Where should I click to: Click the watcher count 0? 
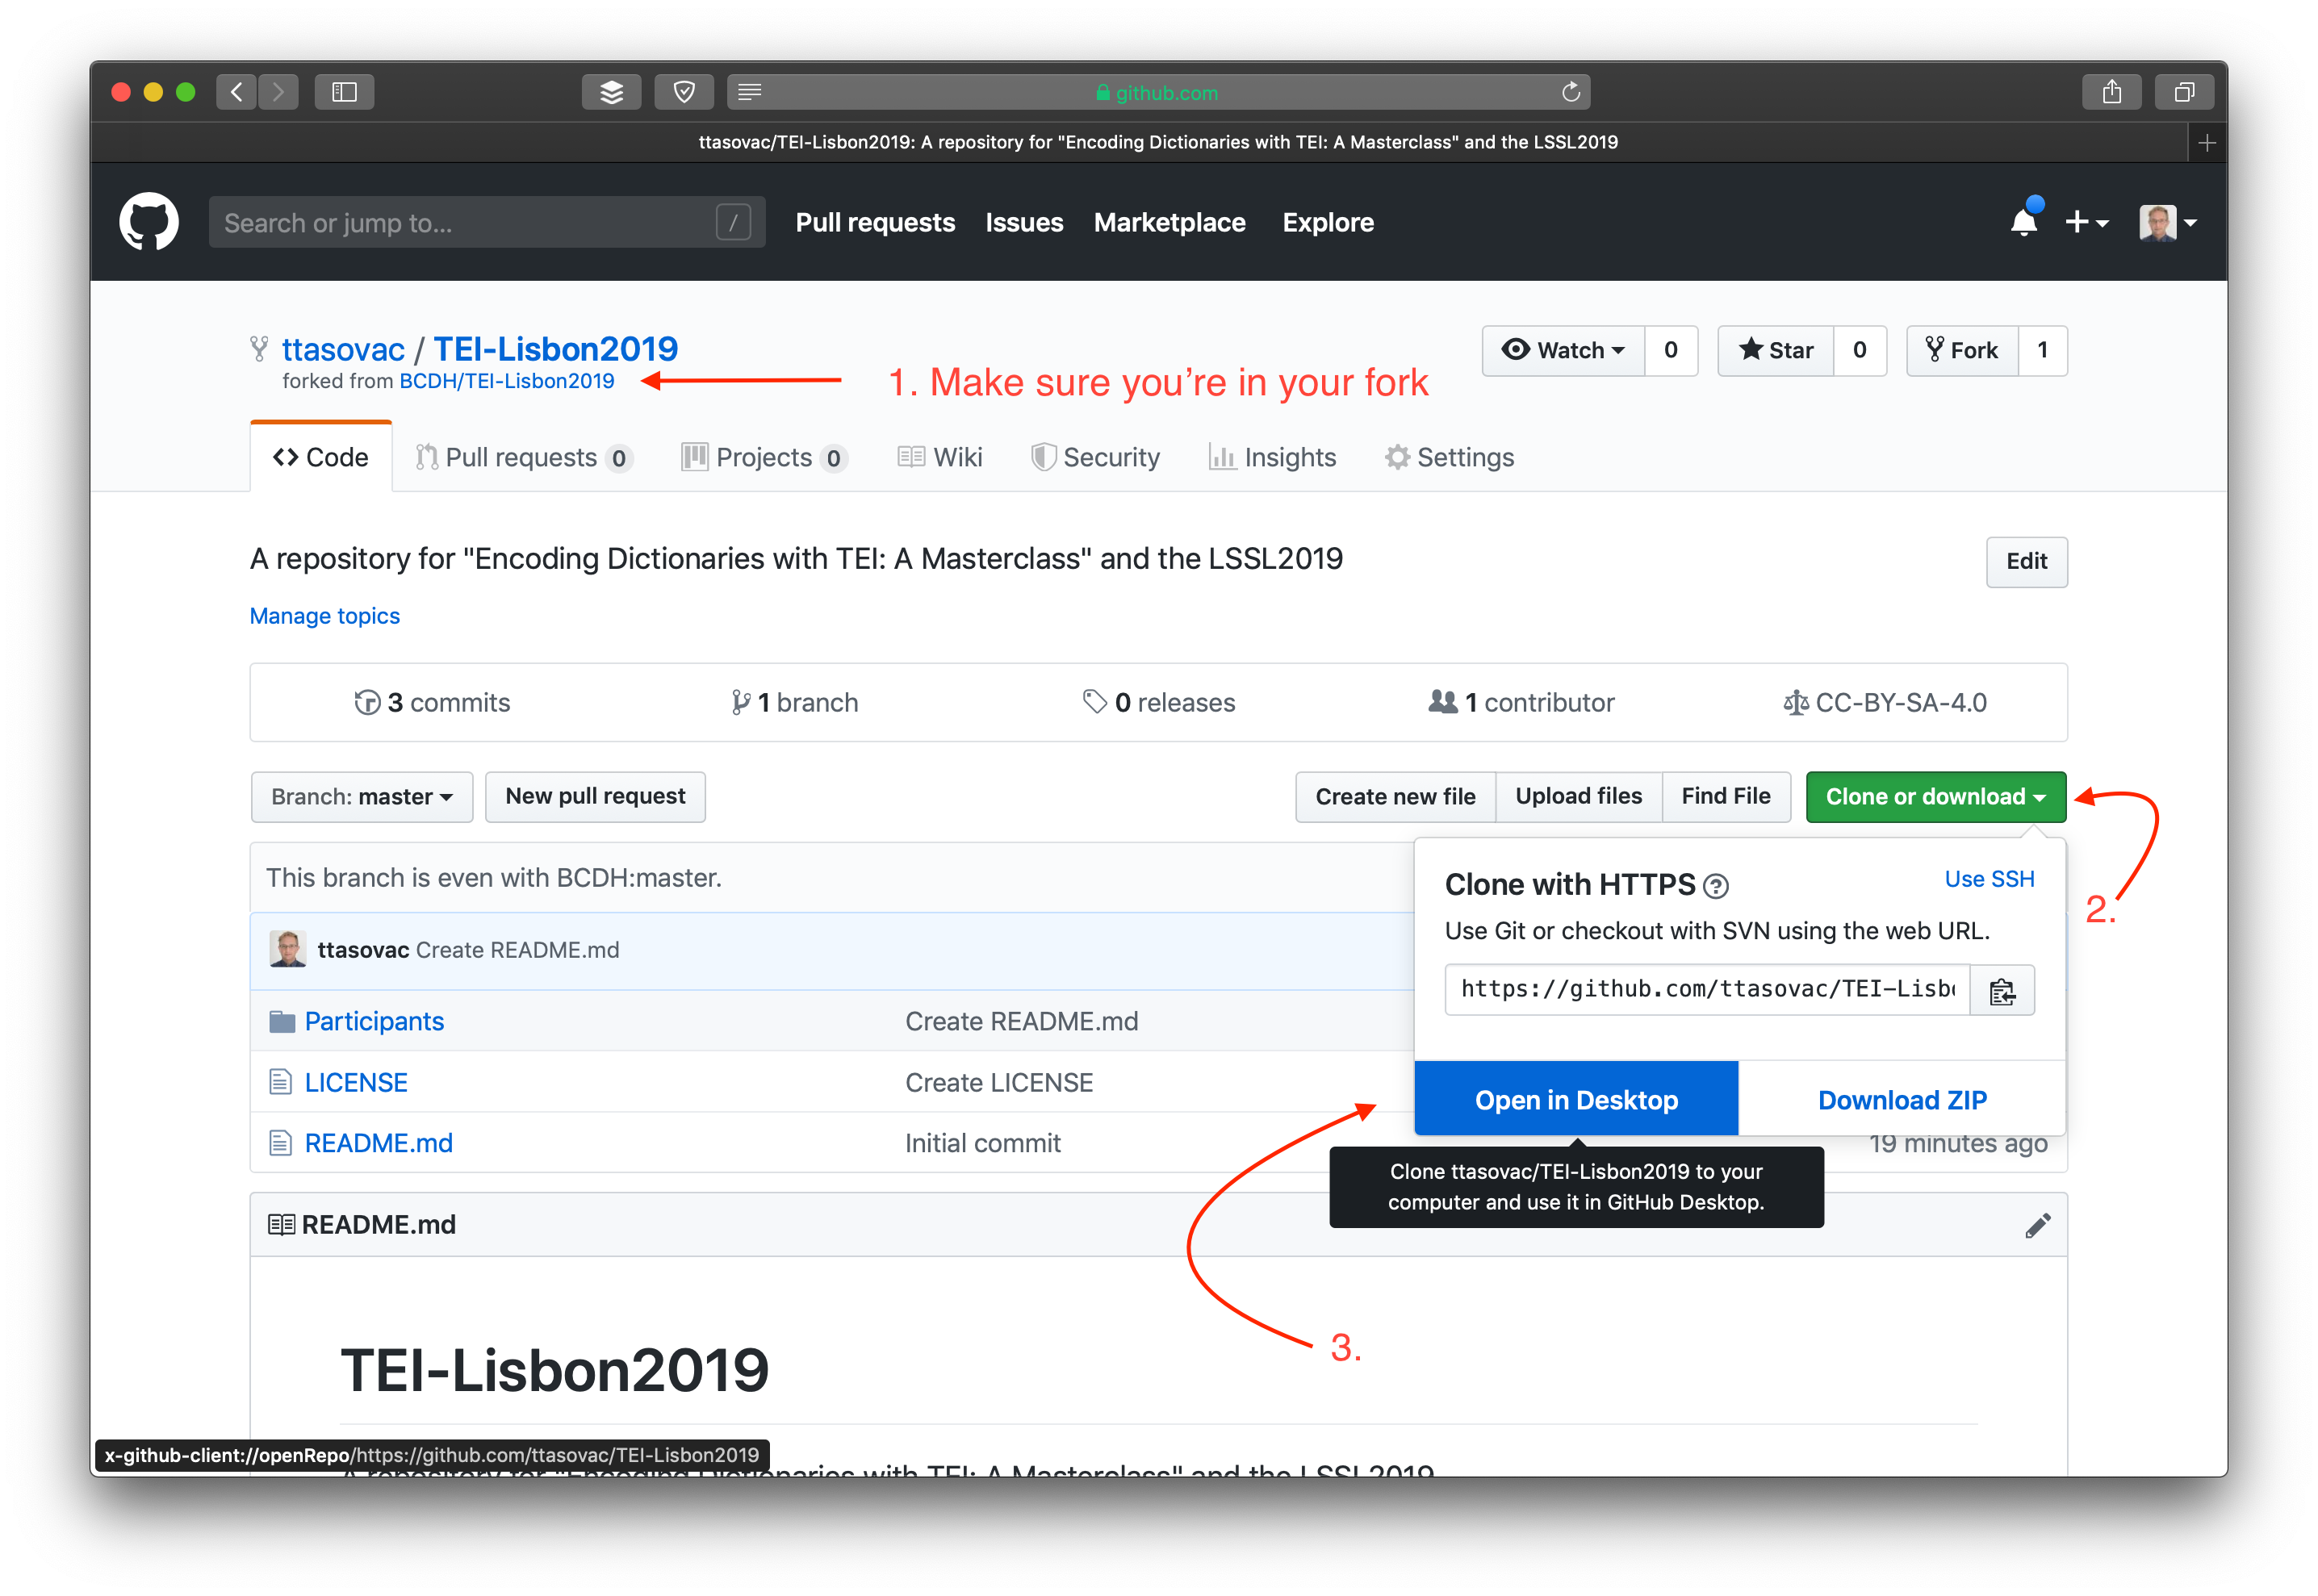click(x=1671, y=351)
